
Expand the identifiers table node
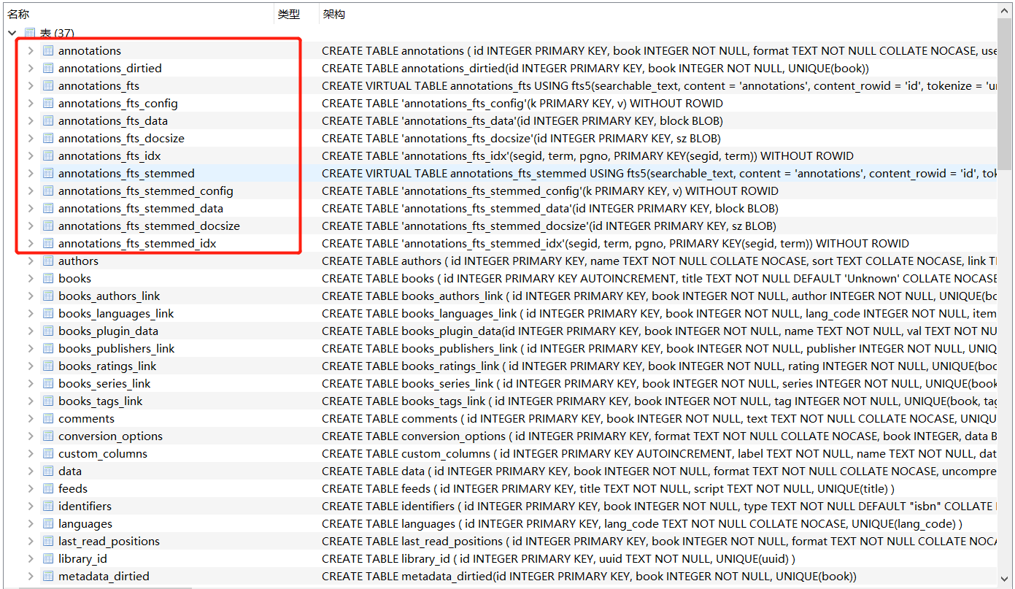(30, 506)
